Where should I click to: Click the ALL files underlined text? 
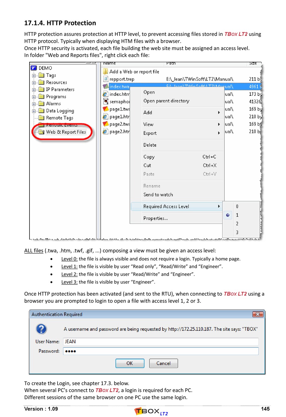tap(34, 251)
